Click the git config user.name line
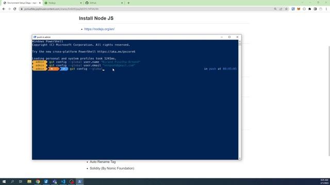Viewport: 330px width, 185px height. pos(95,62)
